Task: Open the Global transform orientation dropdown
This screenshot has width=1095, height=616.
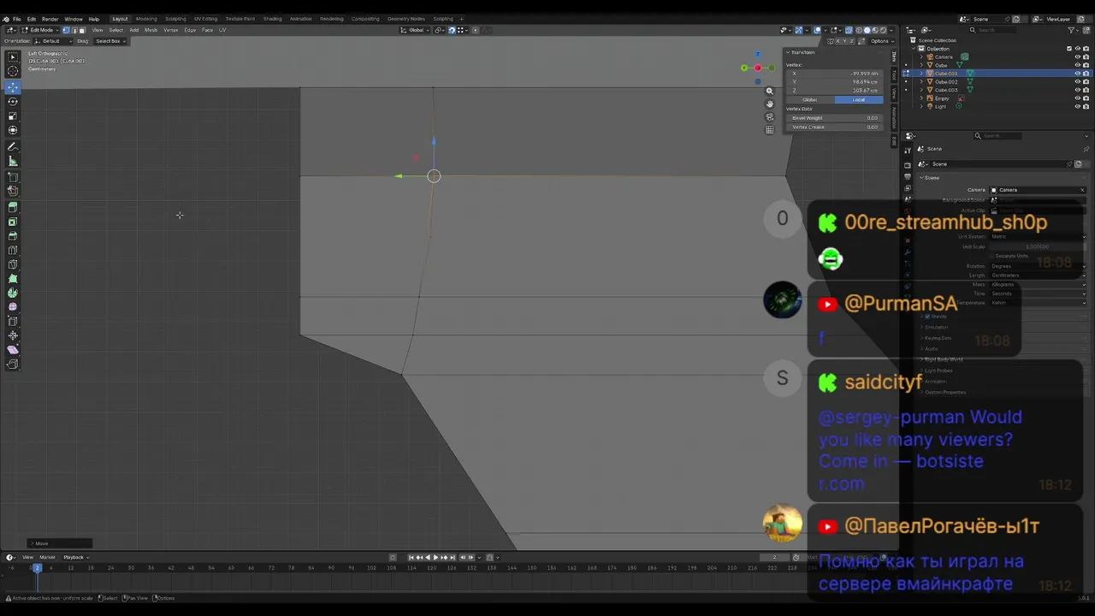Action: [416, 30]
